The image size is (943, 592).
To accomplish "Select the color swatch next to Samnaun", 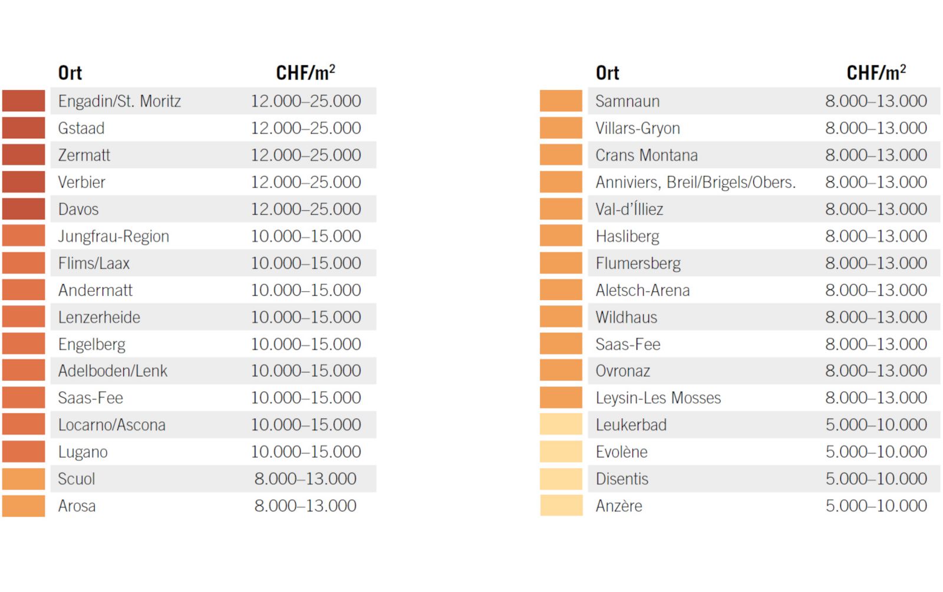I will 560,101.
